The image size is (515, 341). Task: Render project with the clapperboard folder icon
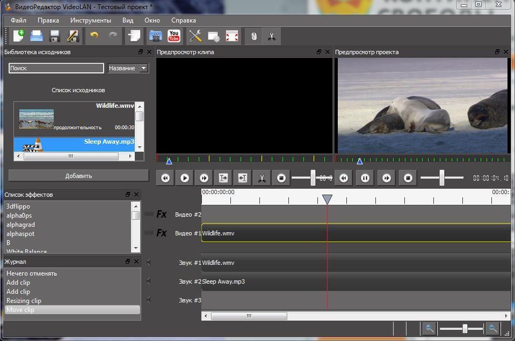tap(156, 36)
